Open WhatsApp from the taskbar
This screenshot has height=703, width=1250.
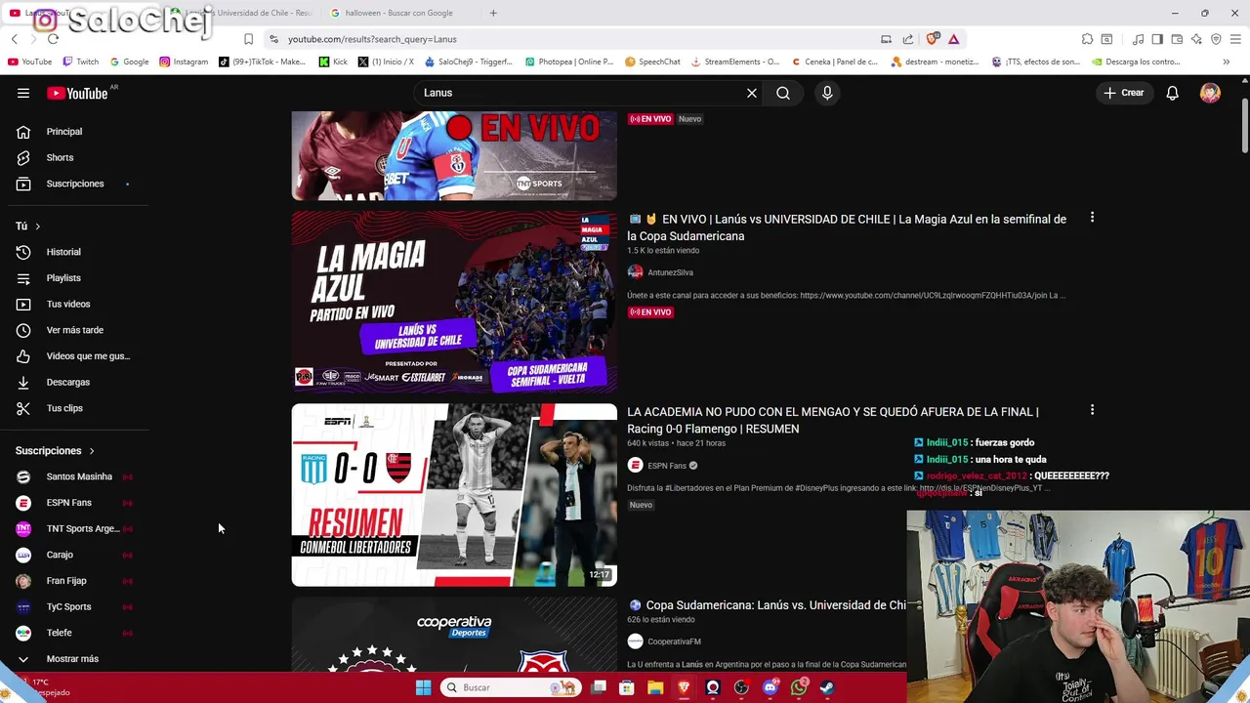point(799,687)
